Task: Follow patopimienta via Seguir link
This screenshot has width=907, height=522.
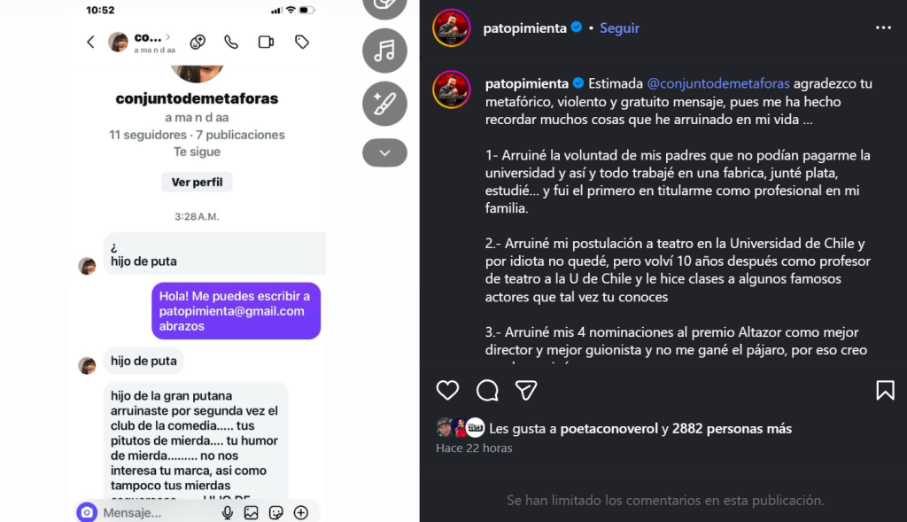Action: [x=619, y=27]
